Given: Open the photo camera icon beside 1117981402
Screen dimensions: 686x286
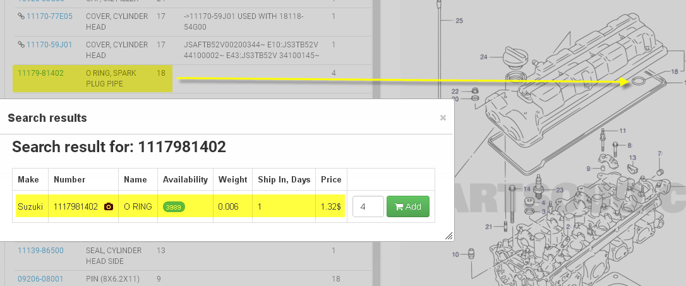Looking at the screenshot, I should 109,207.
